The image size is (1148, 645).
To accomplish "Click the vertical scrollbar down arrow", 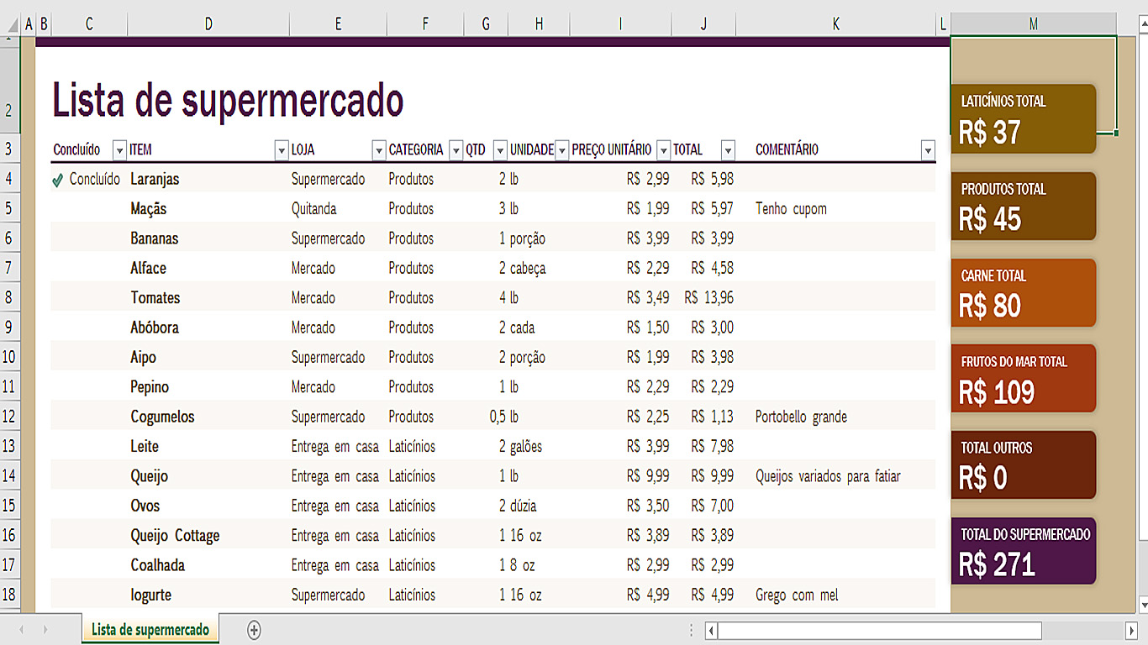I will pyautogui.click(x=1143, y=604).
